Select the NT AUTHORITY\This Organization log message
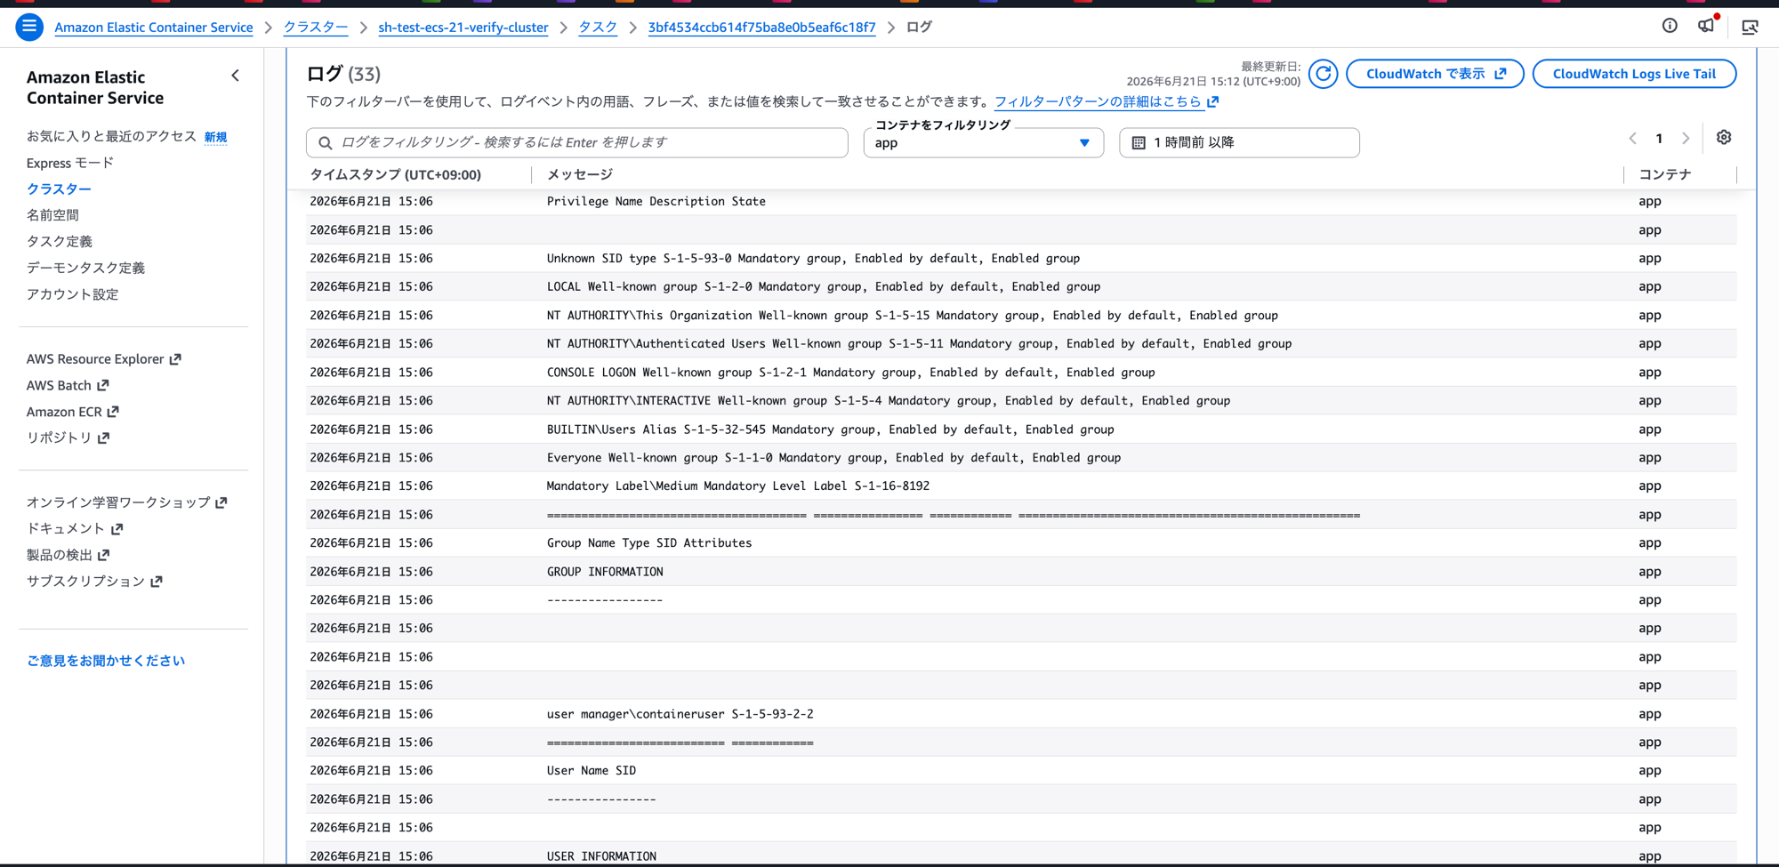The height and width of the screenshot is (867, 1779). 913,316
